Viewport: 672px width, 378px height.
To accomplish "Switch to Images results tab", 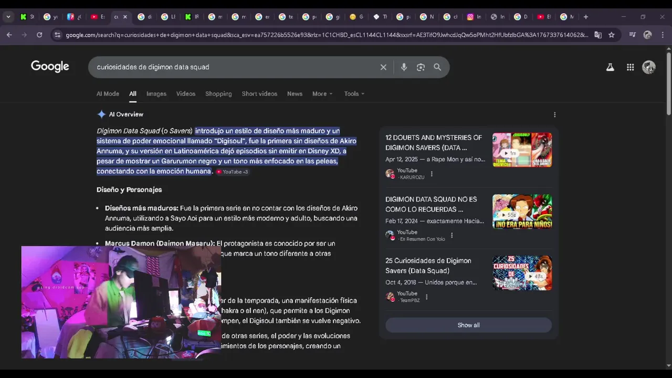I will 156,94.
